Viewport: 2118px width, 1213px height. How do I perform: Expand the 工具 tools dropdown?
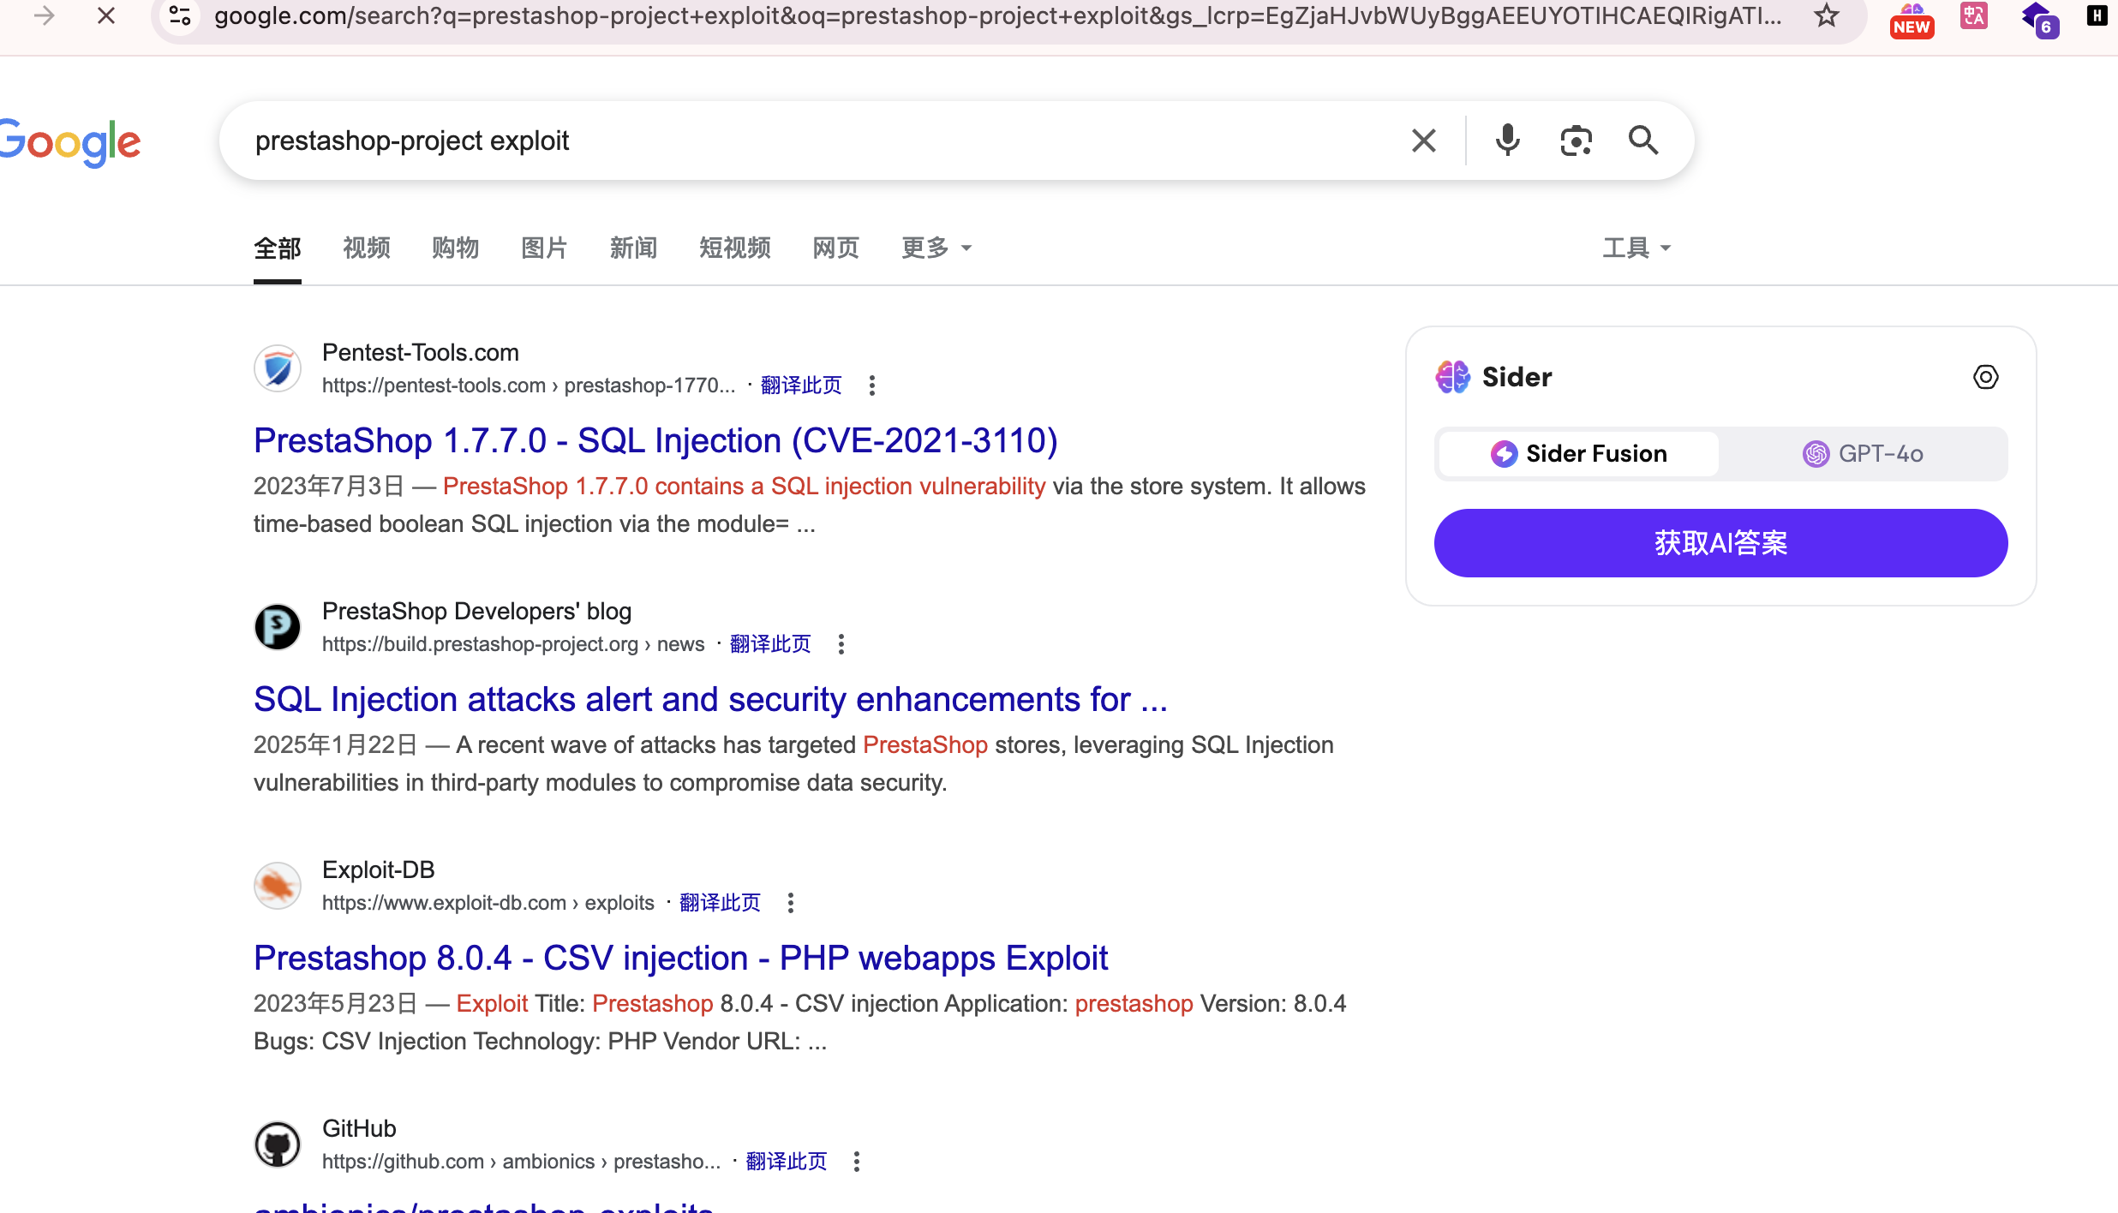1636,248
